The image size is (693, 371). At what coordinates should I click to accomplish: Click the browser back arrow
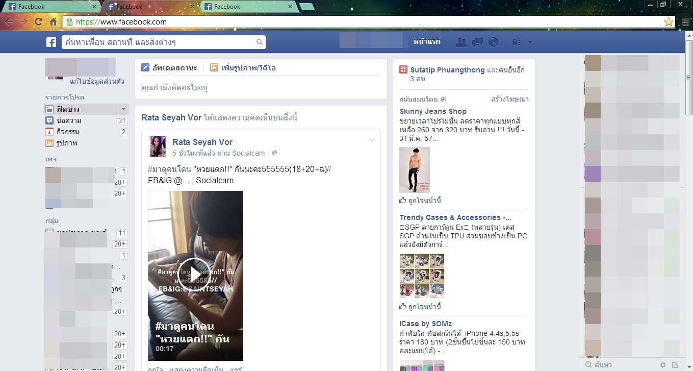coord(9,22)
